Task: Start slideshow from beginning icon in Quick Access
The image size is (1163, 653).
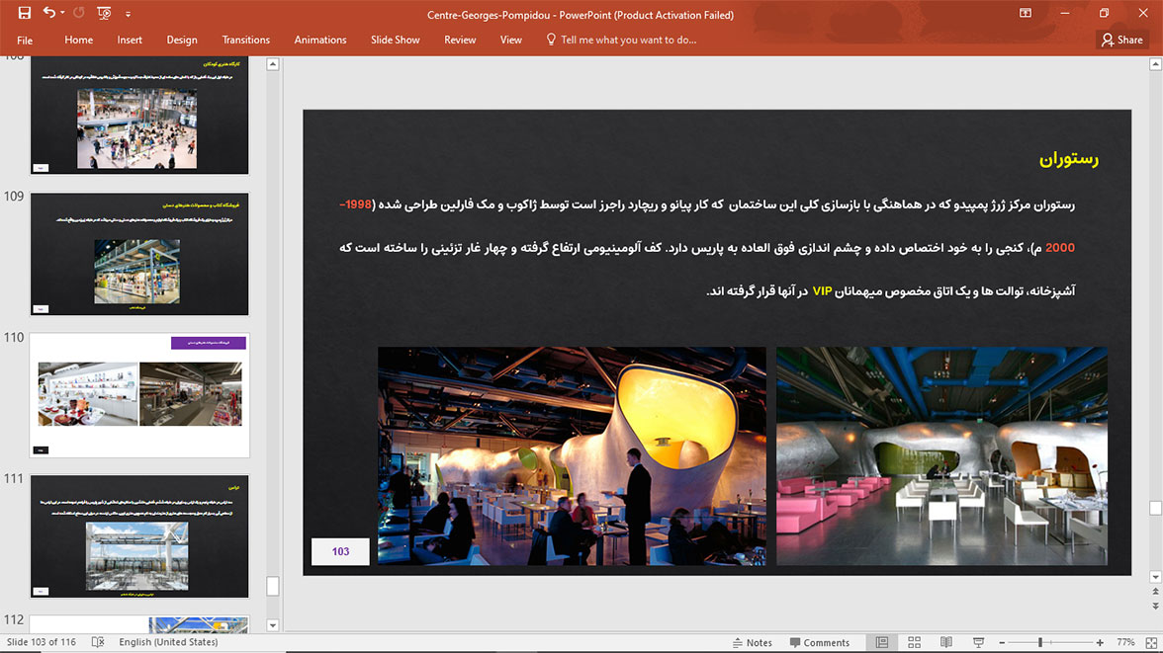Action: [104, 13]
